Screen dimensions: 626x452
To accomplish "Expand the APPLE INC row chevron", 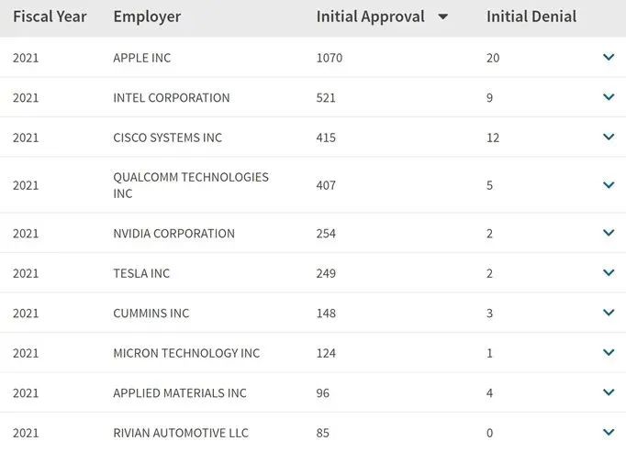I will click(608, 58).
